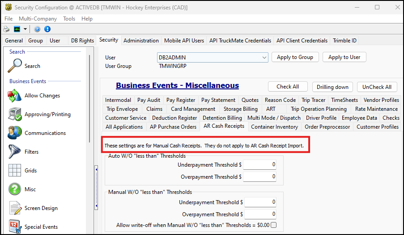Open the Allow Changes business event icon

[x=15, y=96]
